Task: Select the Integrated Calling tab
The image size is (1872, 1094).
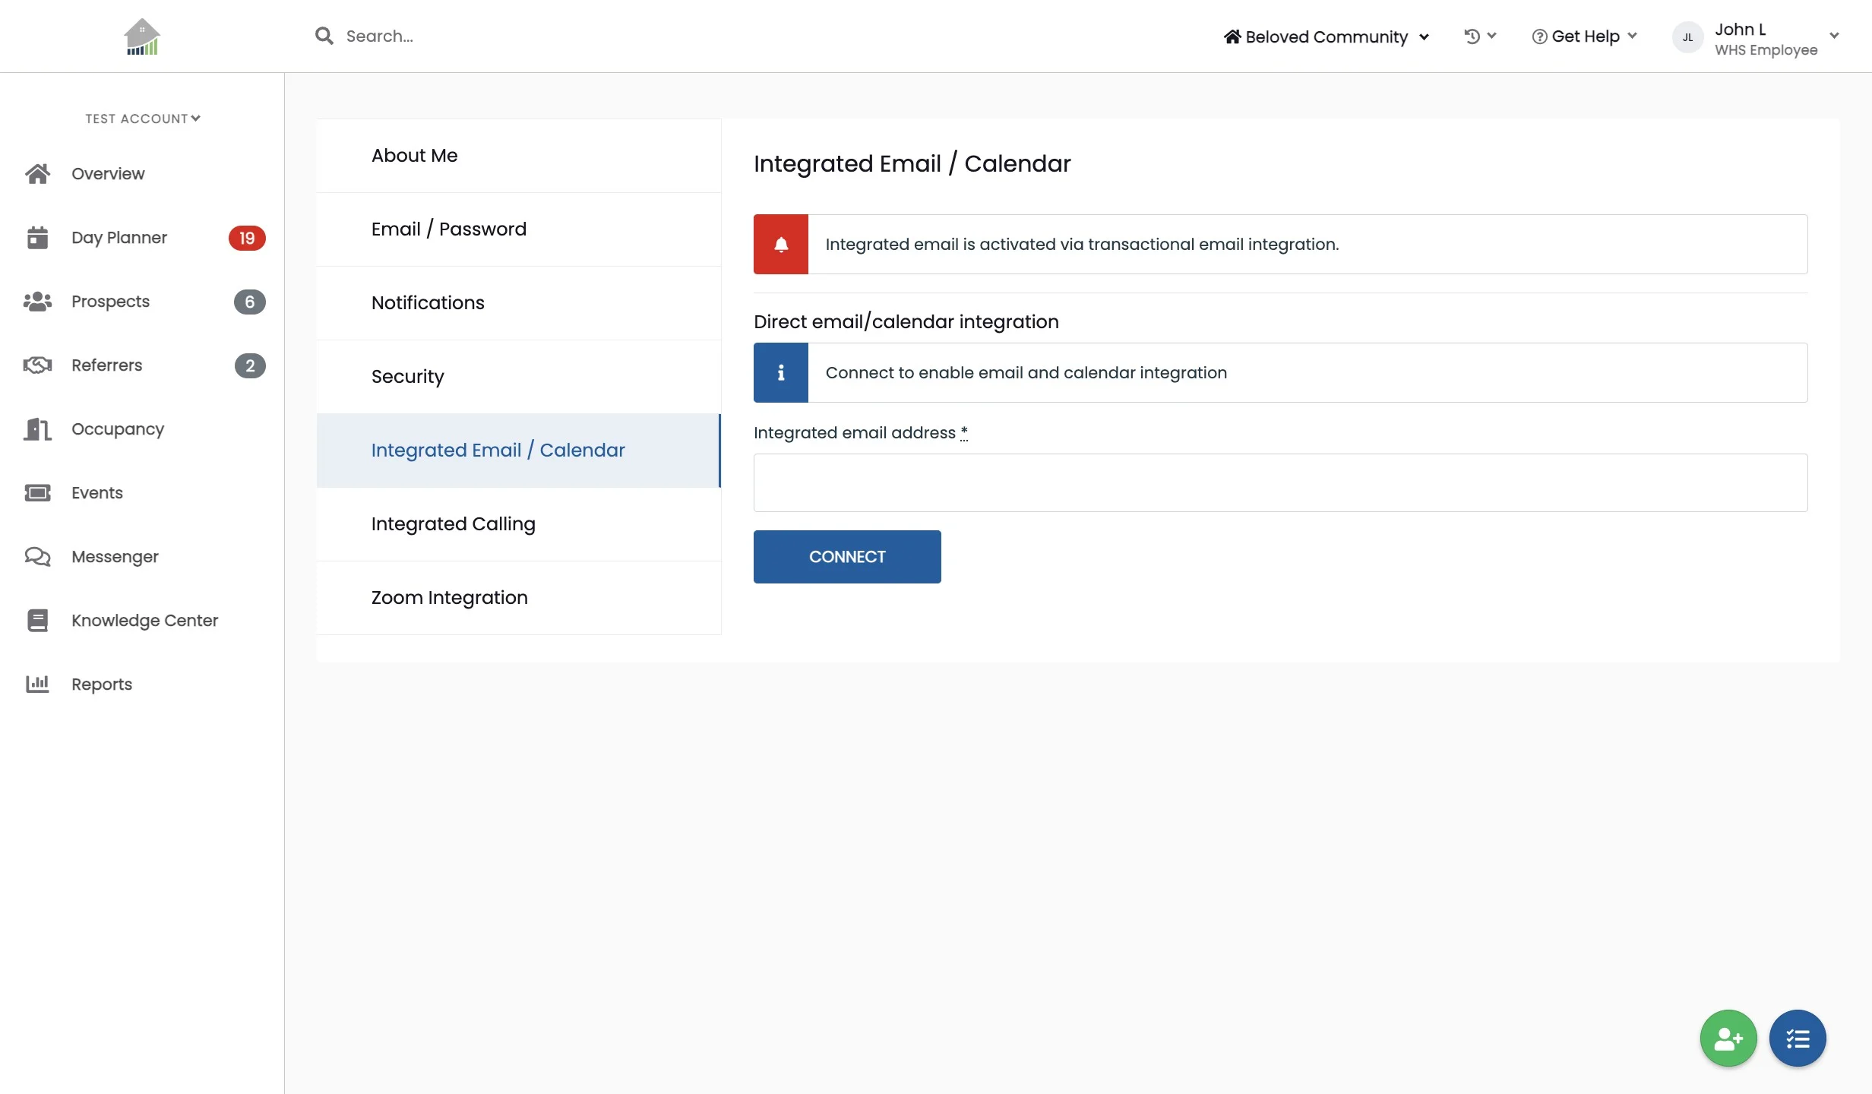Action: click(x=454, y=524)
